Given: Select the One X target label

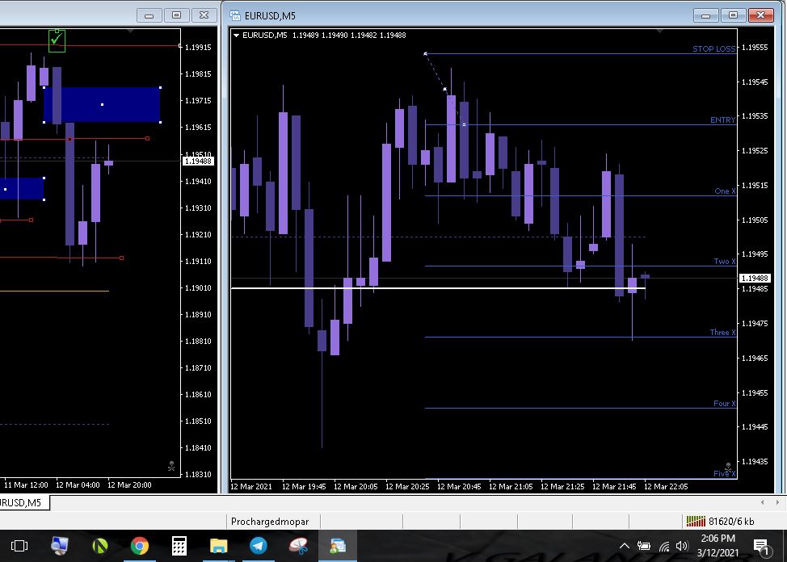Looking at the screenshot, I should pyautogui.click(x=725, y=191).
